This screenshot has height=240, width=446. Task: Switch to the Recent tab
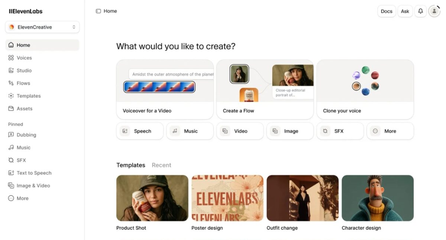[x=161, y=165]
